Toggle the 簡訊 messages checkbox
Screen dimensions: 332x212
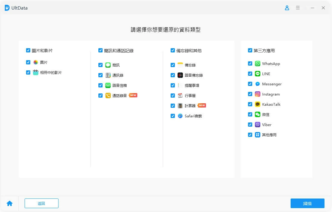(100, 65)
